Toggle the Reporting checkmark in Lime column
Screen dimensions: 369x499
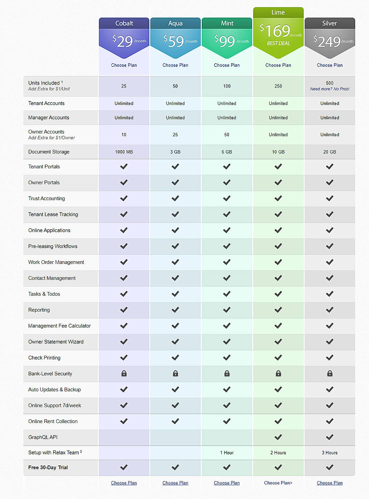[x=278, y=310]
